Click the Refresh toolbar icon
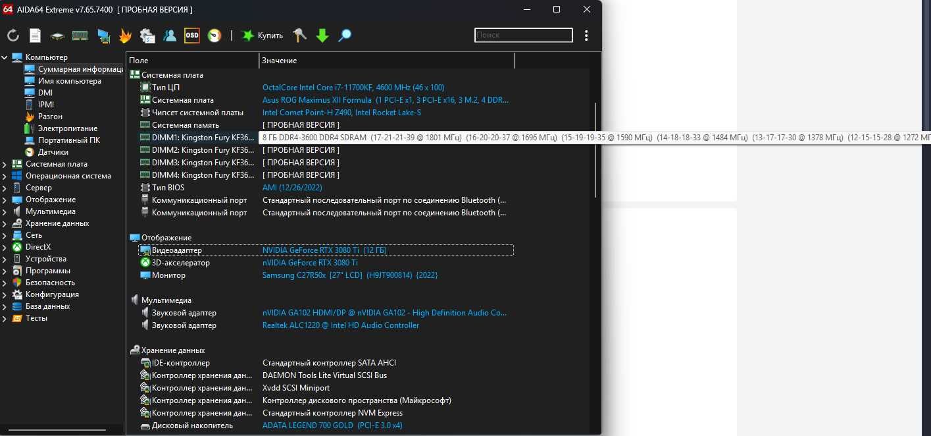Image resolution: width=931 pixels, height=436 pixels. (x=13, y=36)
